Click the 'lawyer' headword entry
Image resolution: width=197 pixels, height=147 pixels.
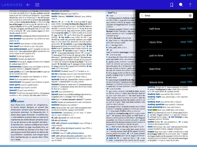point(13,93)
